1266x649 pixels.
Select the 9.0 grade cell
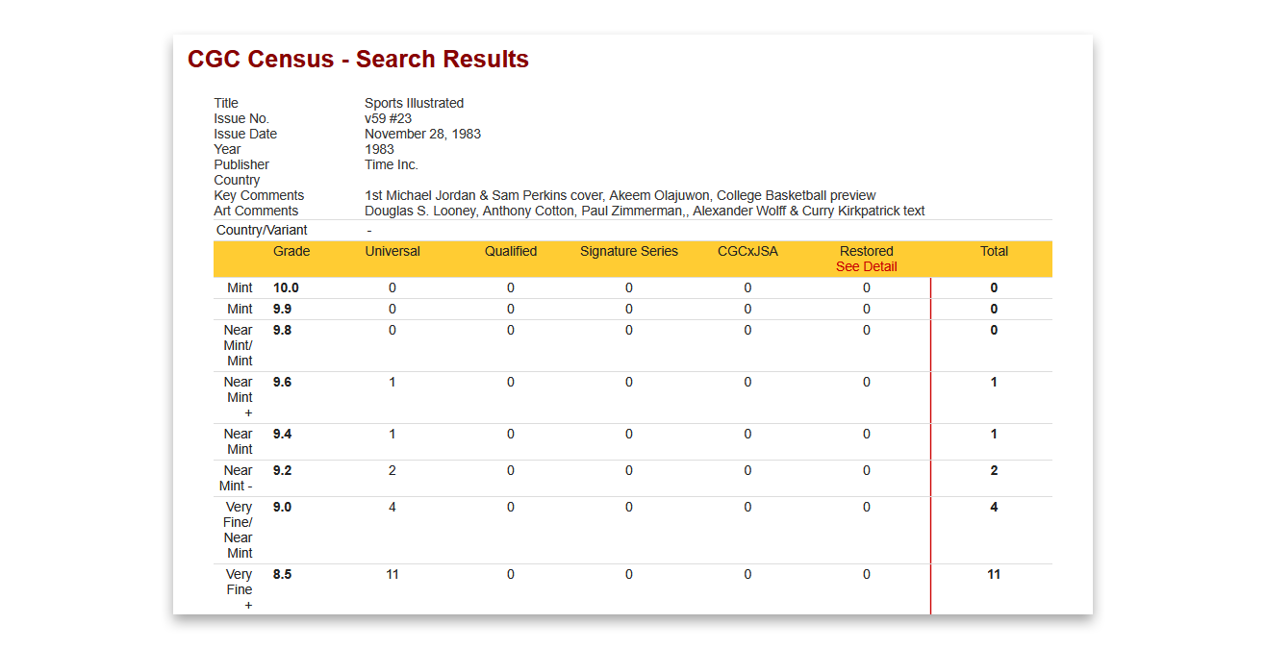coord(282,507)
